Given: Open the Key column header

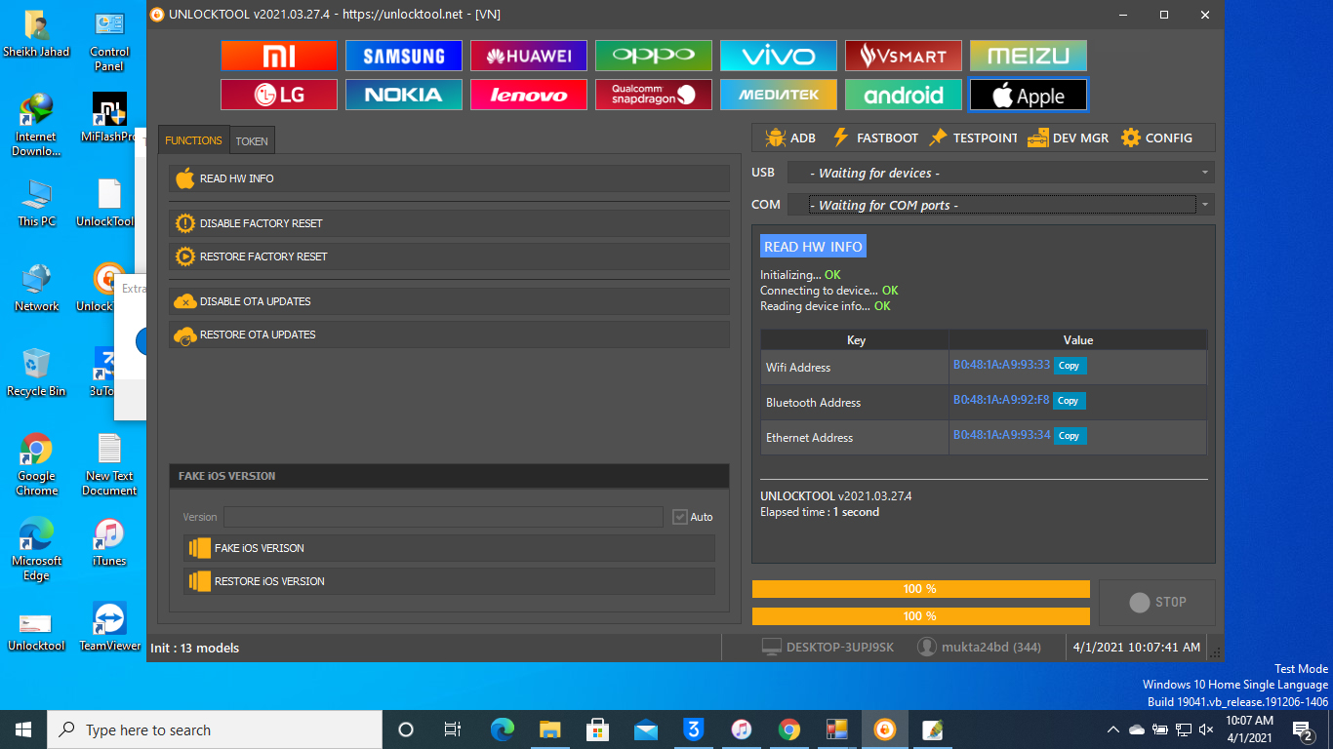Looking at the screenshot, I should click(x=856, y=340).
